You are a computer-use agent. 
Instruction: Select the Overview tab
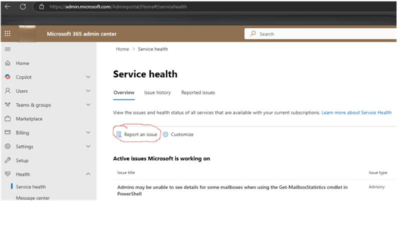(123, 92)
